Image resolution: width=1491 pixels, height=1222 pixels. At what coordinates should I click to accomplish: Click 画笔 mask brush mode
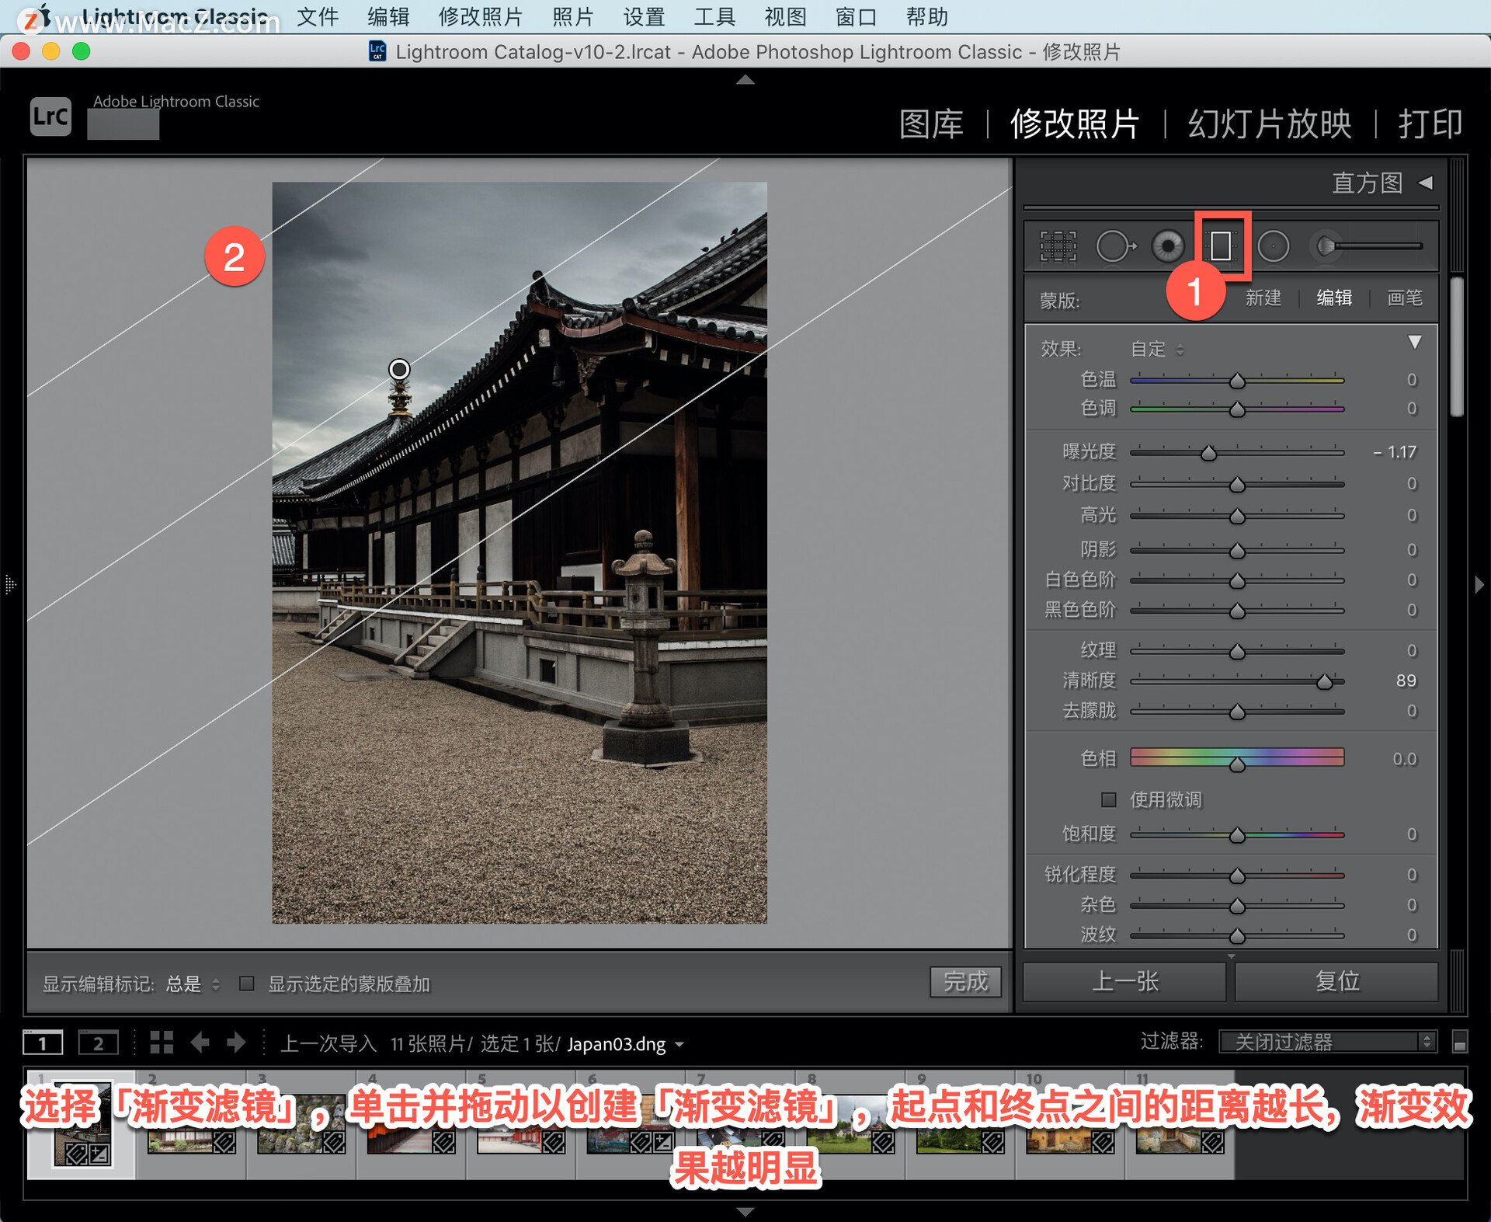[1405, 298]
